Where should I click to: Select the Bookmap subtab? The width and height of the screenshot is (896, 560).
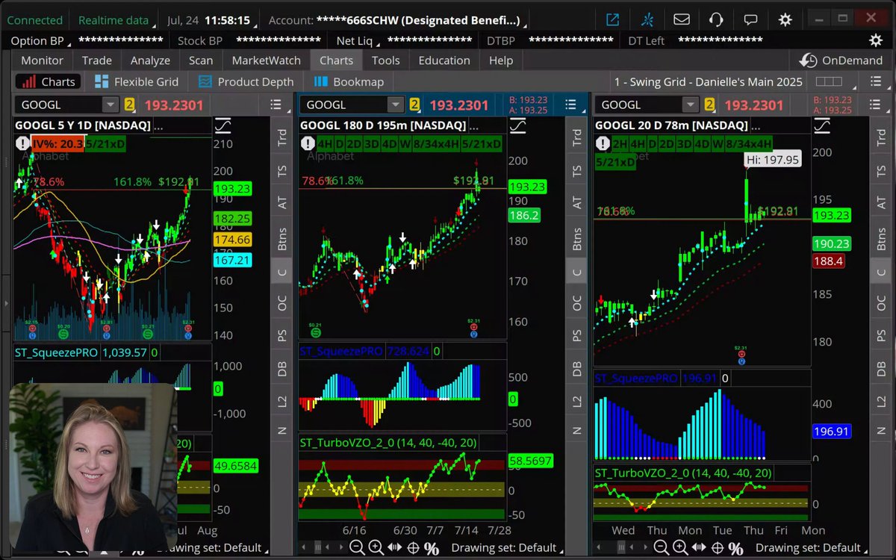(349, 82)
